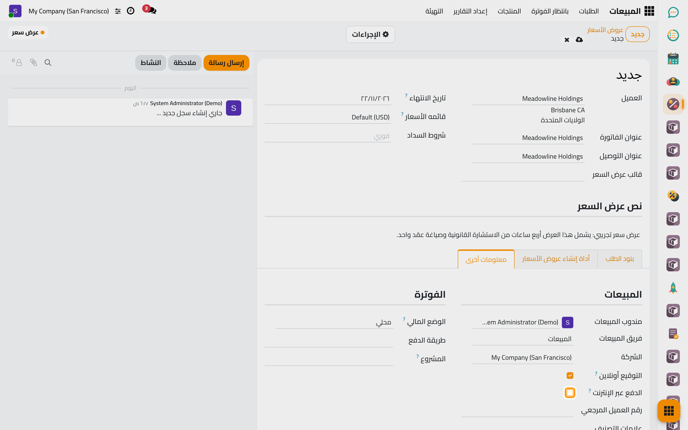Open the Calendar app in sidebar
Screen dimensions: 688x430
(673, 58)
